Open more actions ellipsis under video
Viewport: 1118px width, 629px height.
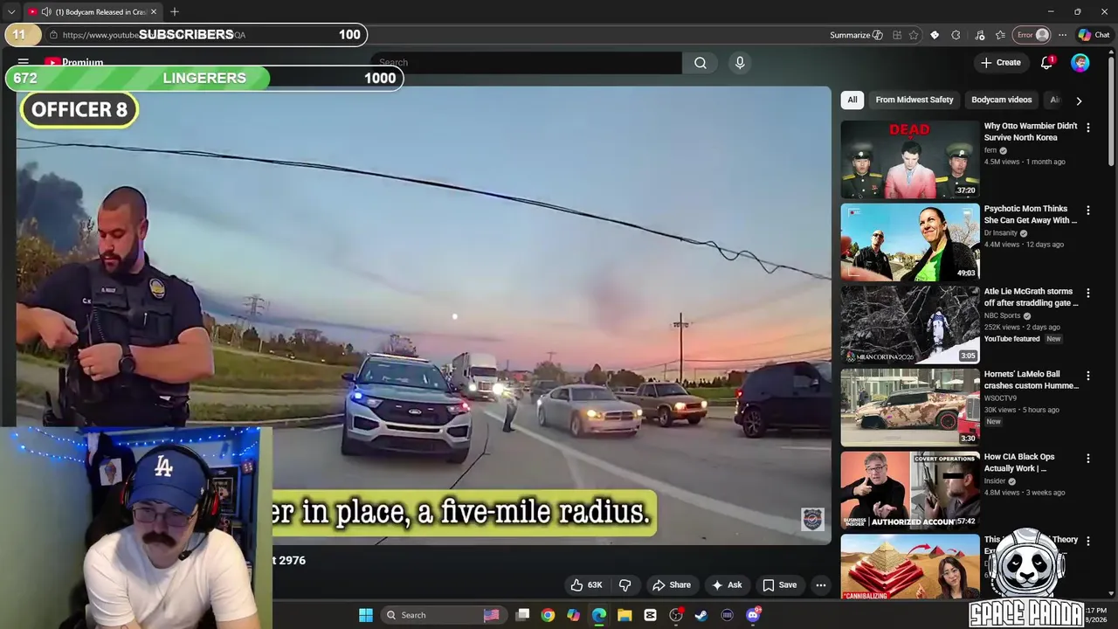(x=821, y=585)
